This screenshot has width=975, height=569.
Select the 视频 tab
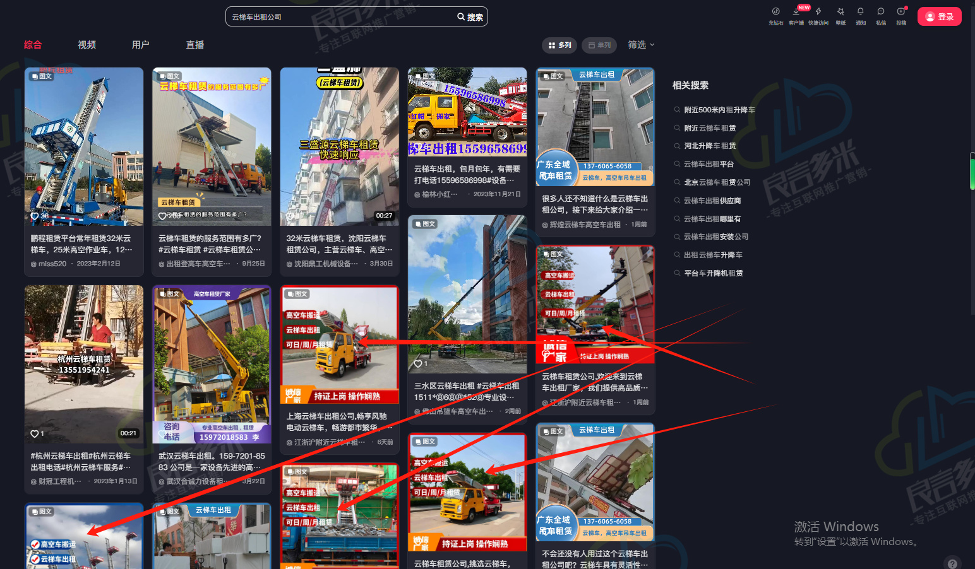[87, 45]
